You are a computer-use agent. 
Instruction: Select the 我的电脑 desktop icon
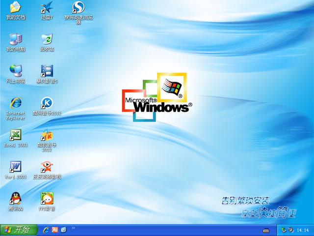16,39
